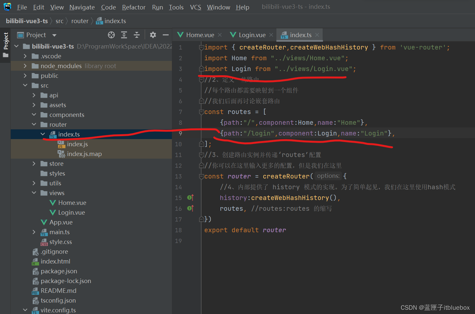The height and width of the screenshot is (314, 475).
Task: Switch to the Login.vue tab
Action: coord(252,35)
